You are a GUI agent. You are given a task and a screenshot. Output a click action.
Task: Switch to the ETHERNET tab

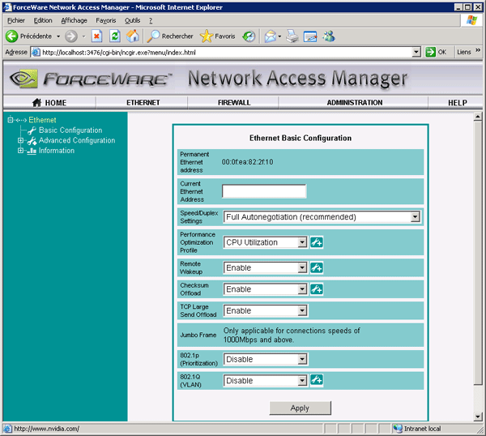click(x=143, y=103)
